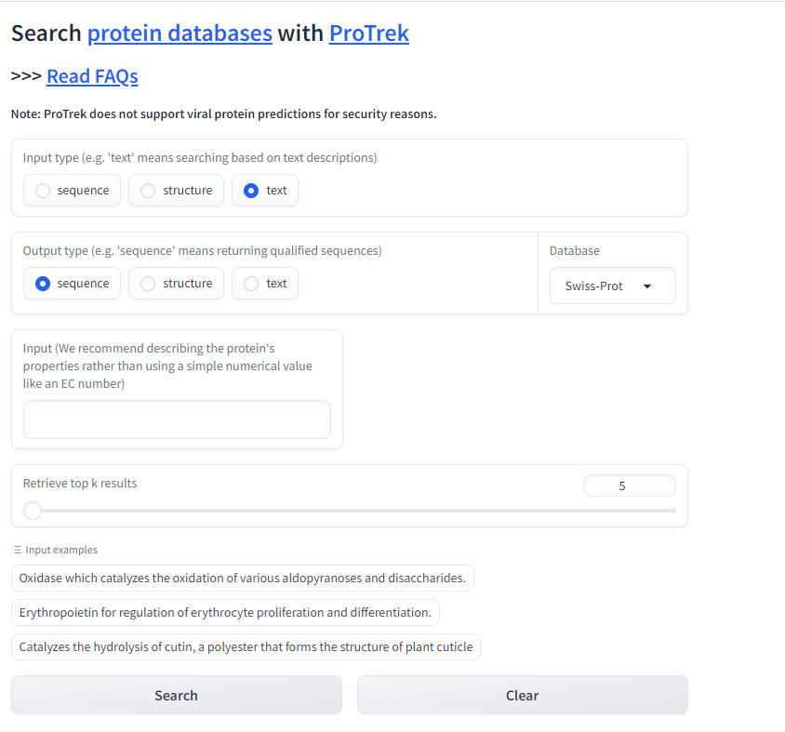This screenshot has height=732, width=785.
Task: Click the list icon beside Input examples
Action: 17,551
